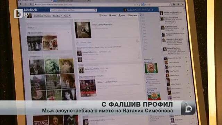Open the sponsored ad image of laughing man
The image size is (222, 125).
pyautogui.click(x=151, y=68)
